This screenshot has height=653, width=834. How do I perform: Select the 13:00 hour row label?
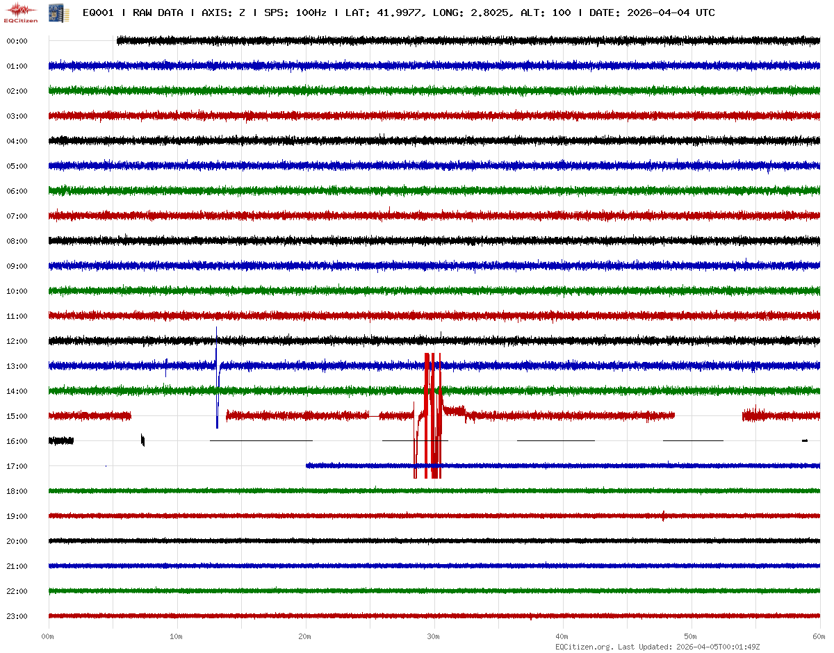click(x=17, y=366)
